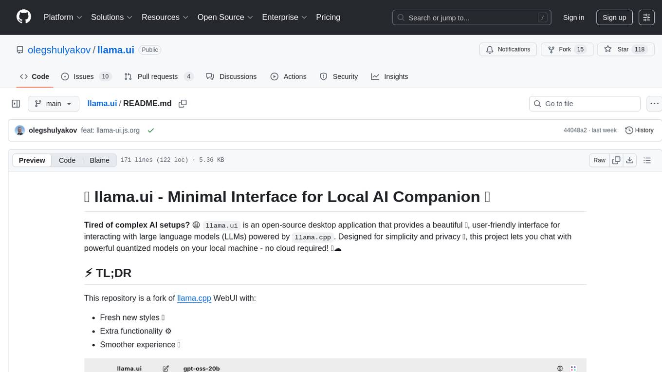Viewport: 662px width, 372px height.
Task: Copy the README.md file path
Action: click(x=183, y=104)
